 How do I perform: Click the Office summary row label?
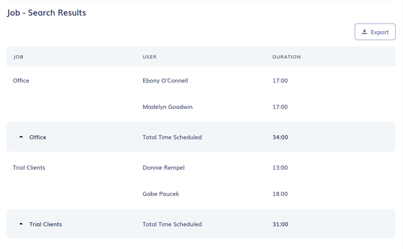pos(38,137)
